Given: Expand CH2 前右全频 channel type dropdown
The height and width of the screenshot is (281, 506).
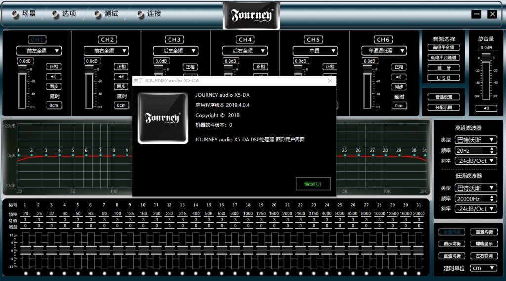Looking at the screenshot, I should tap(106, 51).
